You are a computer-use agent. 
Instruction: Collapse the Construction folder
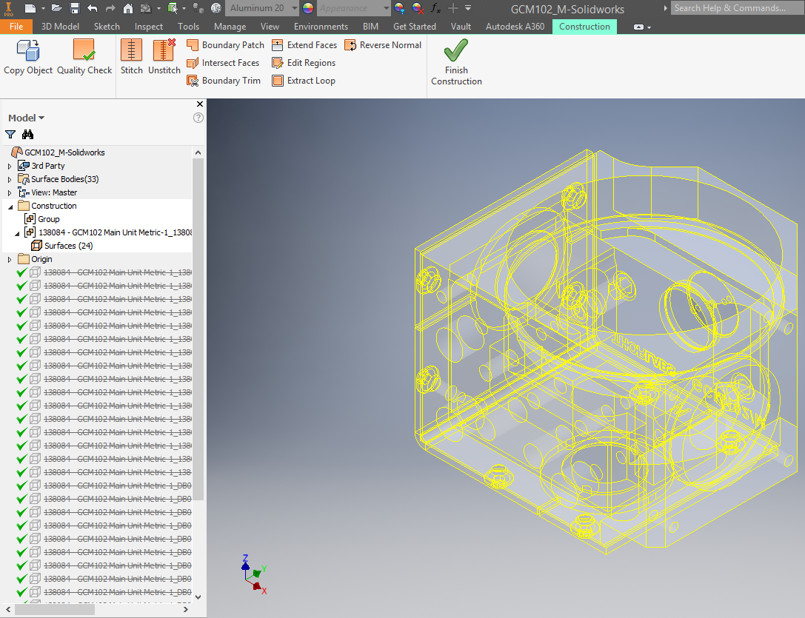[10, 206]
